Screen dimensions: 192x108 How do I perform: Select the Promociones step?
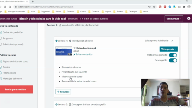tap(8, 73)
